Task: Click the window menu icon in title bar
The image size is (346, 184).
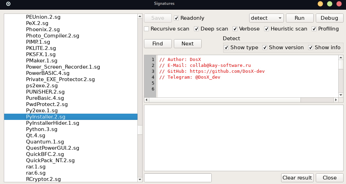Action: click(x=8, y=4)
